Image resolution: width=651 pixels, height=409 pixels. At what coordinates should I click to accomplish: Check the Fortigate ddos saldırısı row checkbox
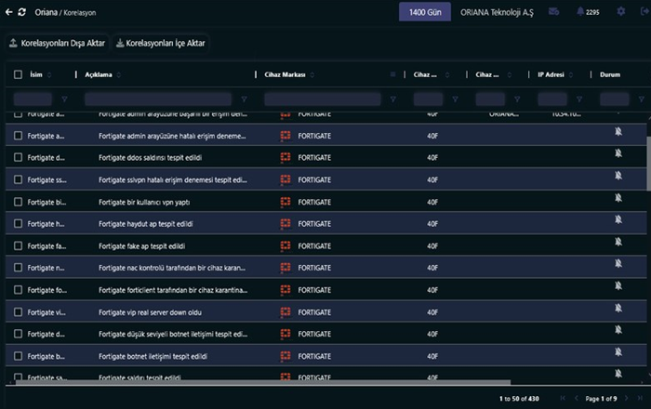[x=18, y=157]
